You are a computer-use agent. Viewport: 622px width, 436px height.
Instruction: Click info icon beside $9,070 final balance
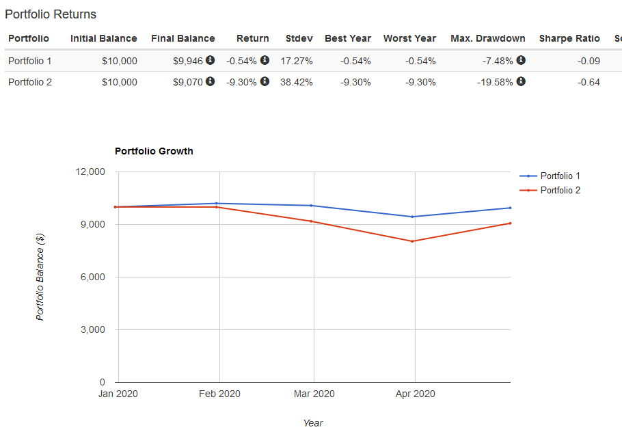coord(211,82)
